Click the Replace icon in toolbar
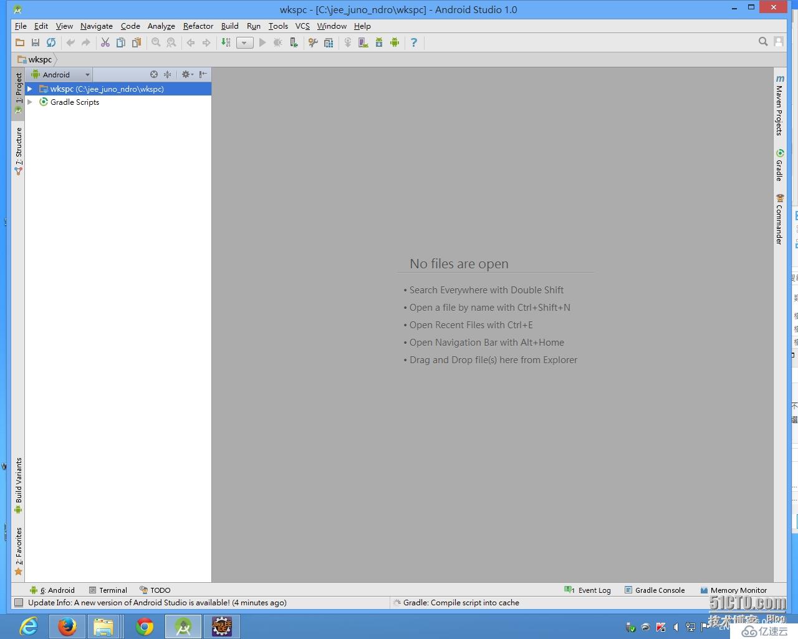Viewport: 798px width, 639px height. tap(171, 42)
